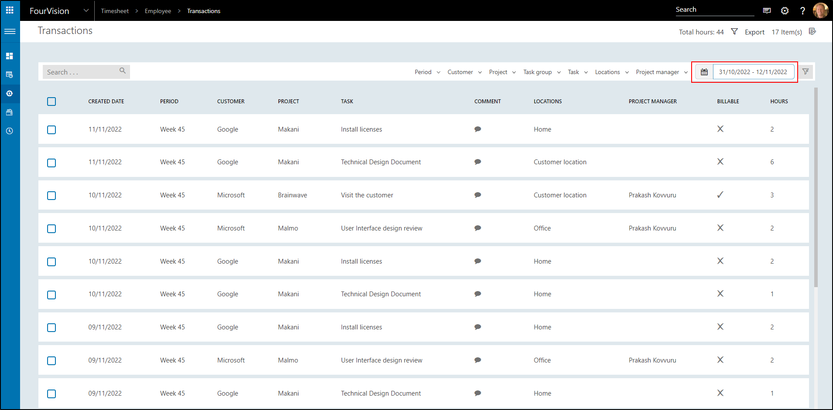Expand the Customer filter dropdown

tap(464, 72)
